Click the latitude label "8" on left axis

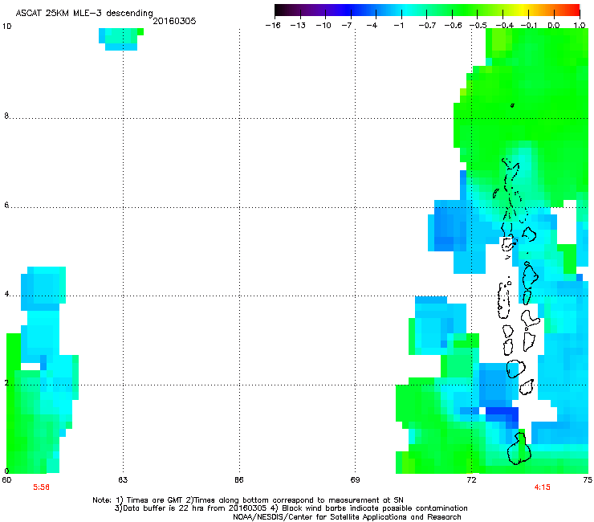click(6, 116)
